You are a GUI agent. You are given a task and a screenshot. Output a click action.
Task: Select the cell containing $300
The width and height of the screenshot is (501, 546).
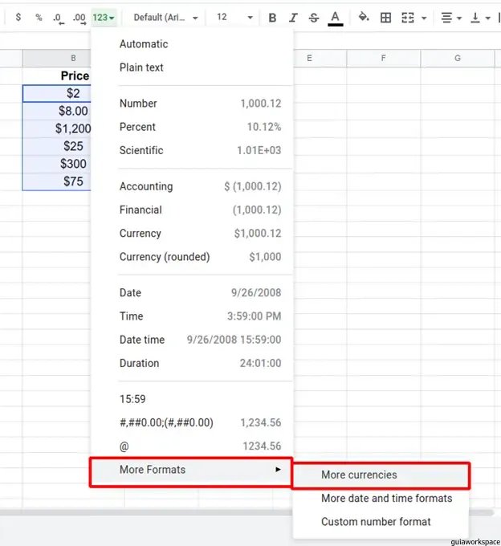(x=57, y=164)
